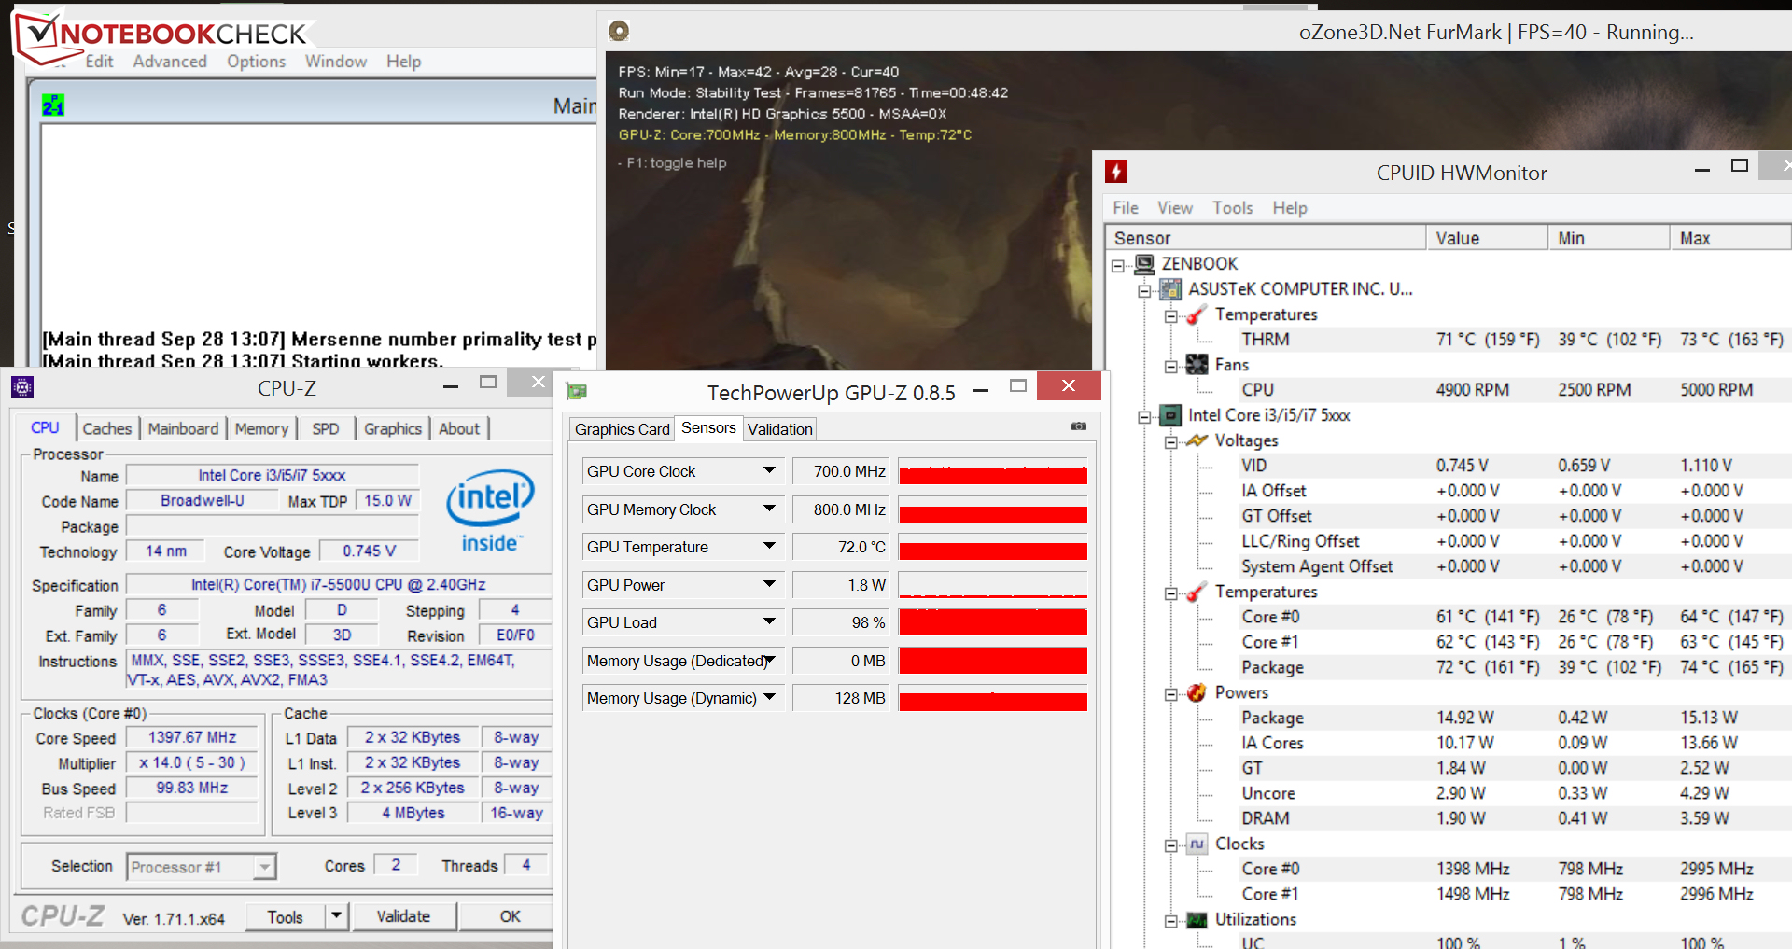Collapse the Voltages tree node
Viewport: 1792px width, 949px height.
[x=1170, y=441]
